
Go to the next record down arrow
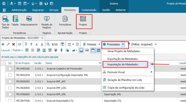[36, 44]
